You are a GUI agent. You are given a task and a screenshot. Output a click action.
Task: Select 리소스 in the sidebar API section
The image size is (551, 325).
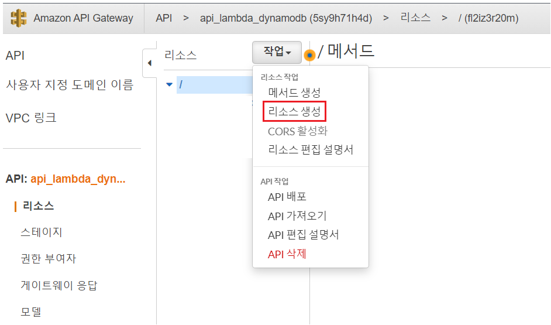click(38, 206)
